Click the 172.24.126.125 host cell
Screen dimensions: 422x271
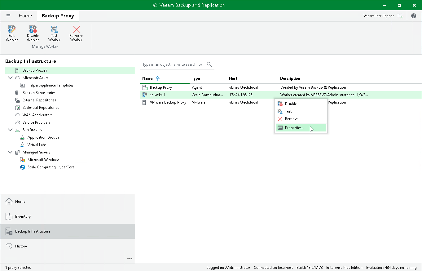[241, 95]
